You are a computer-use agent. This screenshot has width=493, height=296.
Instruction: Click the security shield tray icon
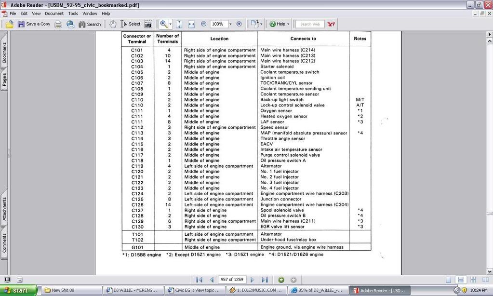pyautogui.click(x=465, y=290)
